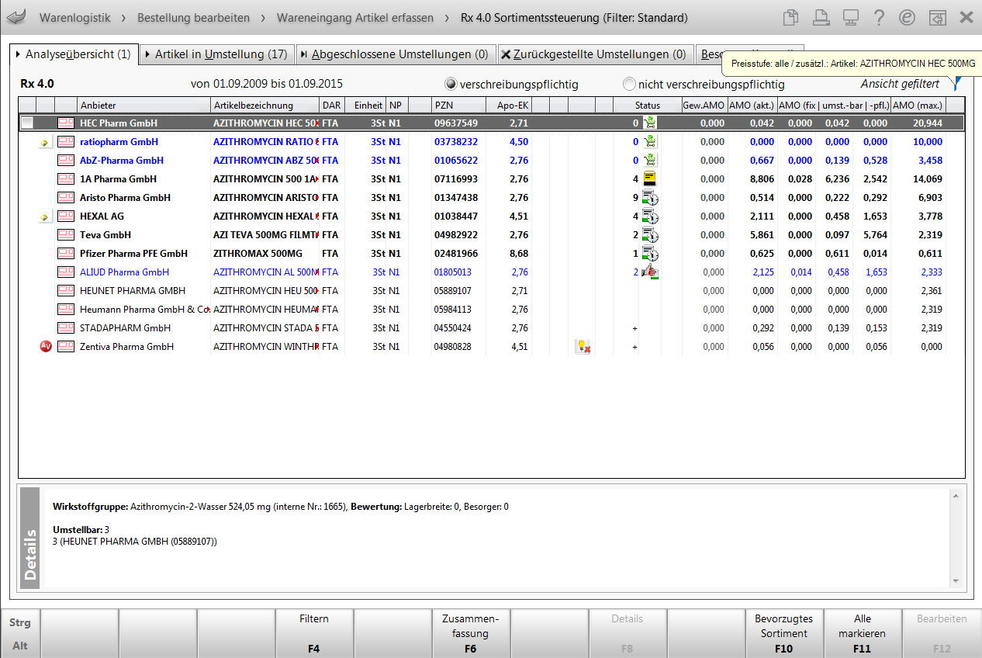Click the back arrow icon in title bar
982x658 pixels.
point(16,17)
